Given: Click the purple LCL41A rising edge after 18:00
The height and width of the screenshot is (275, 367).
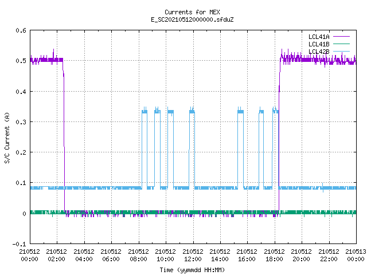Looking at the screenshot, I should (279, 136).
